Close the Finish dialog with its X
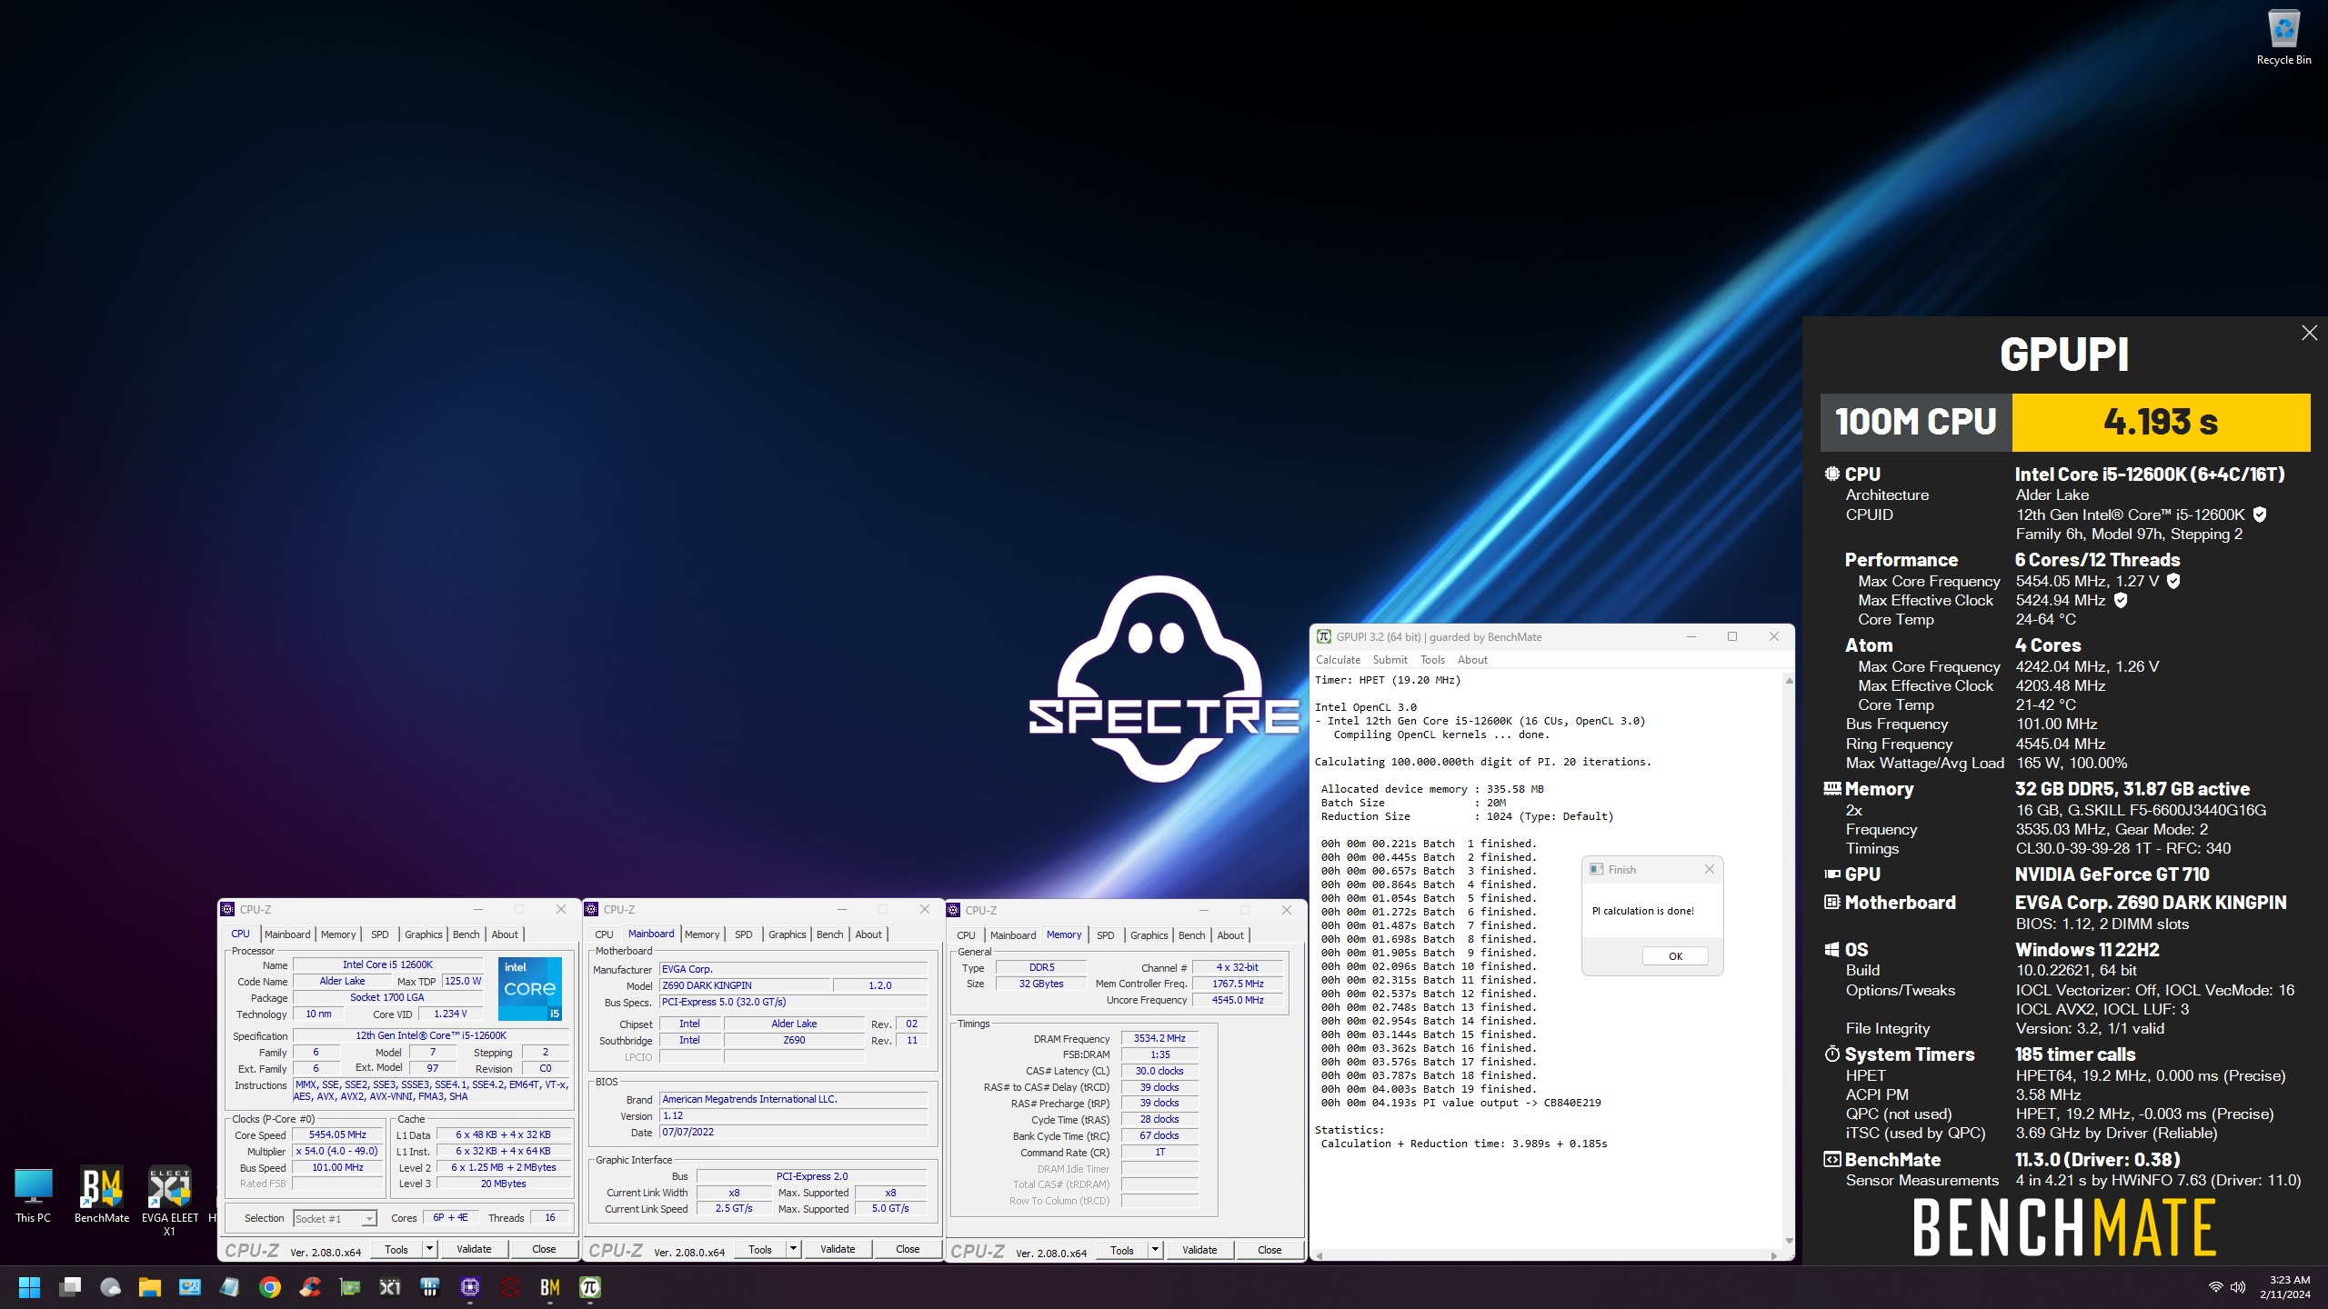This screenshot has height=1309, width=2328. (1709, 869)
